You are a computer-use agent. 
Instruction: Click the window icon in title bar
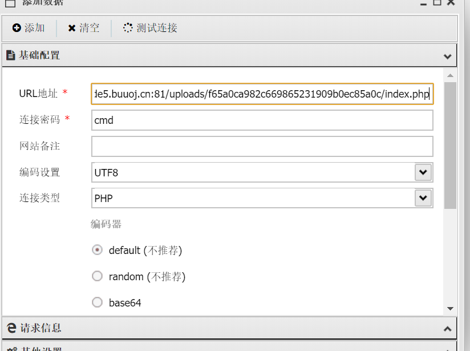[9, 2]
